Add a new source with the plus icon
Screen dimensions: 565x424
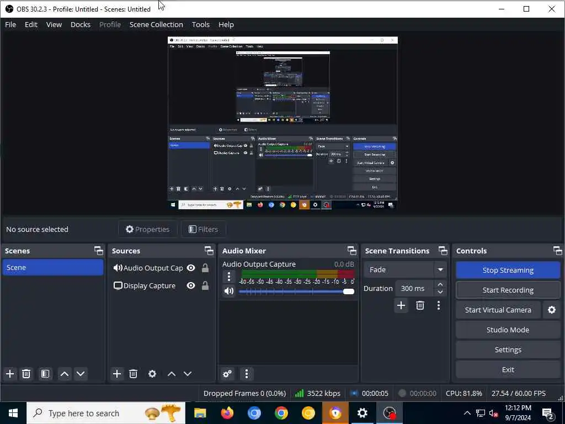click(x=117, y=374)
